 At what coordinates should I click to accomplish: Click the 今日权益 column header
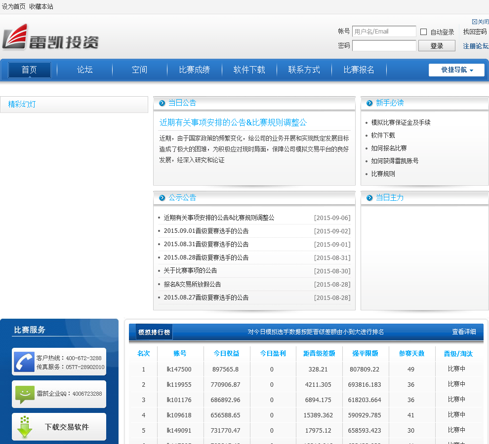pos(226,353)
